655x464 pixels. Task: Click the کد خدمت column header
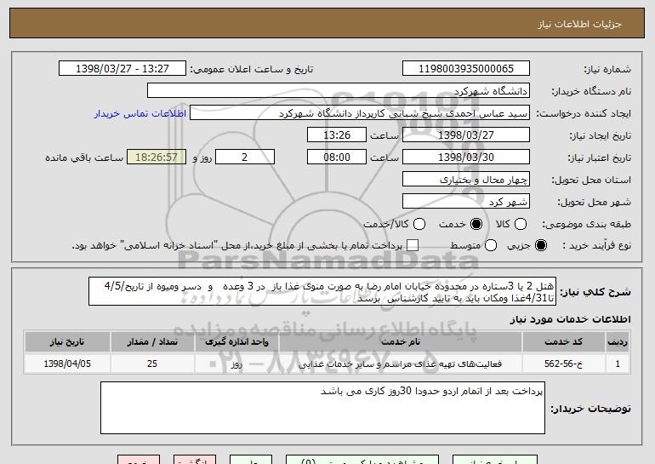pos(563,342)
